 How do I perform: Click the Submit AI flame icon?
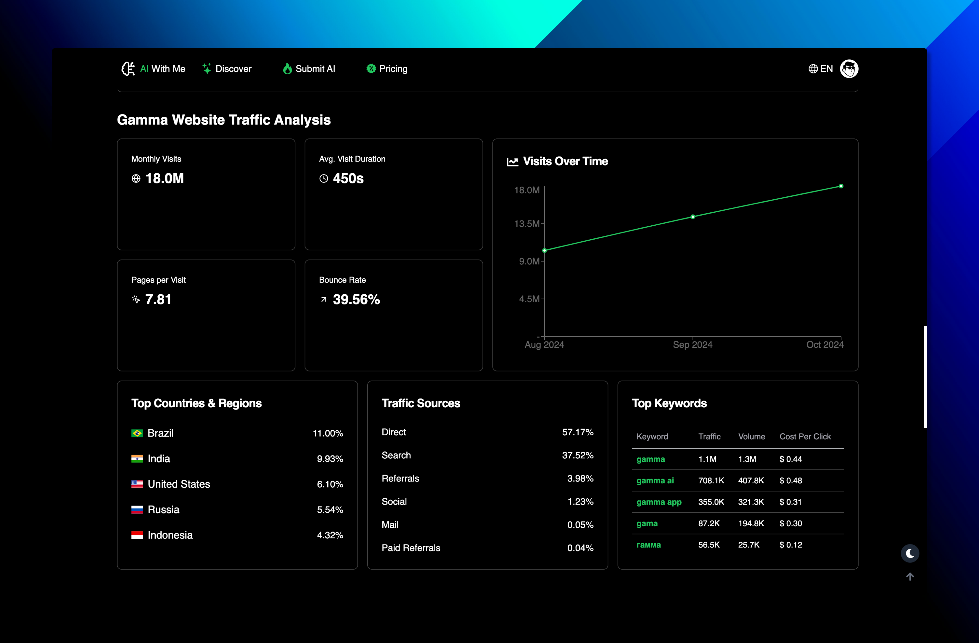(x=287, y=69)
